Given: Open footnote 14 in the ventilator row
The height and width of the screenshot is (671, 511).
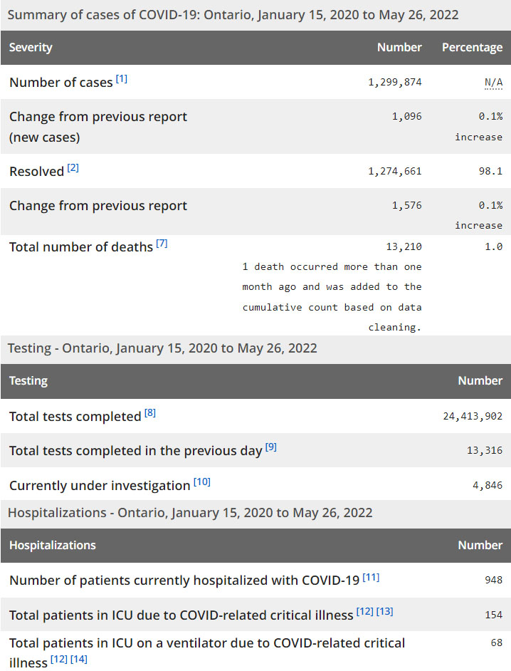Looking at the screenshot, I should click(79, 660).
